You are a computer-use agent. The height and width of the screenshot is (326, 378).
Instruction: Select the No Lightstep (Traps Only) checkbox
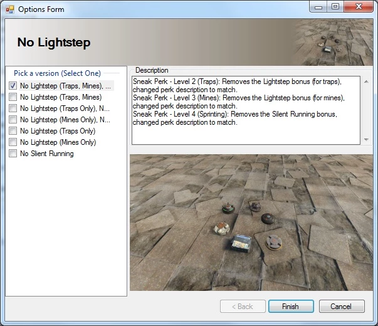click(13, 131)
